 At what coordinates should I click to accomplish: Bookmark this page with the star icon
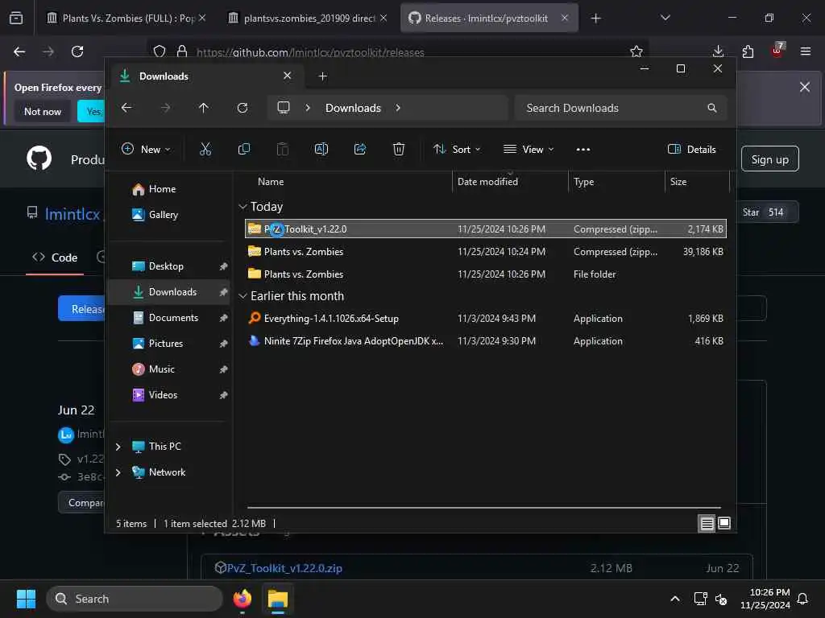point(636,51)
